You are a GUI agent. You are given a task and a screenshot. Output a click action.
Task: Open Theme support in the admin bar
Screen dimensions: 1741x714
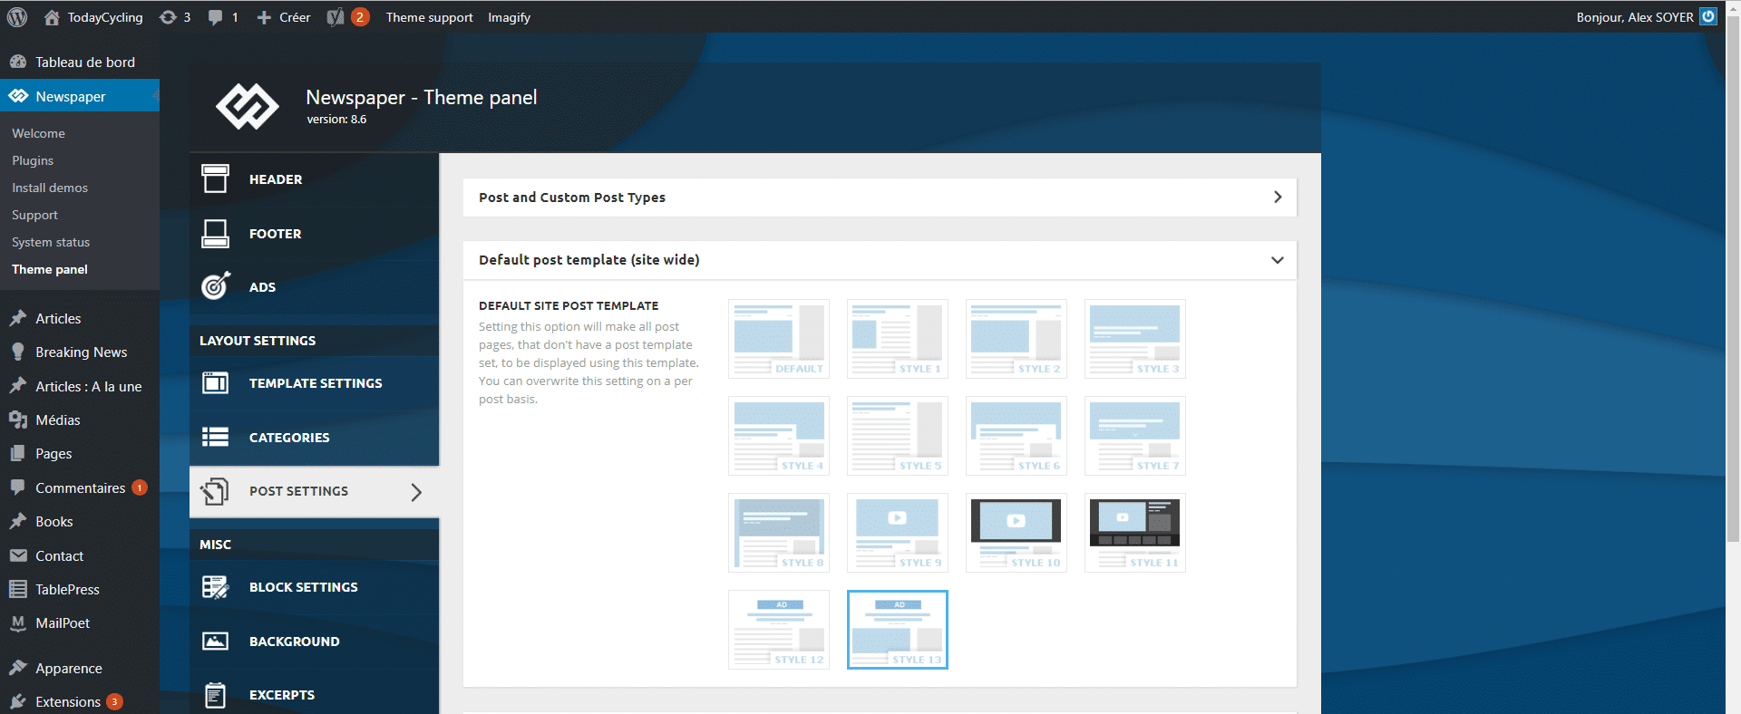pos(430,17)
